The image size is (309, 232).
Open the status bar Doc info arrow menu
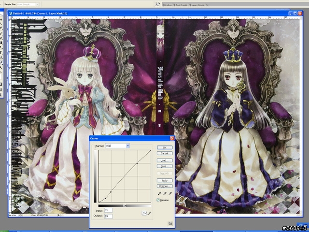point(59,215)
